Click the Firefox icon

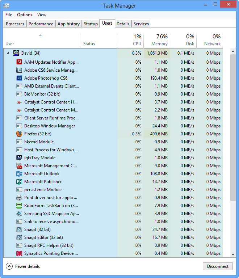coord(19,134)
